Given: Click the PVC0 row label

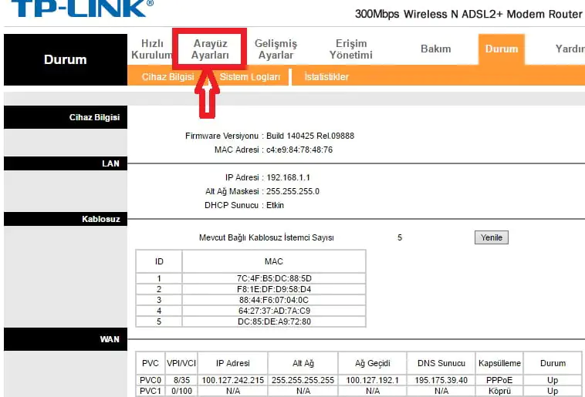Looking at the screenshot, I should pos(150,380).
